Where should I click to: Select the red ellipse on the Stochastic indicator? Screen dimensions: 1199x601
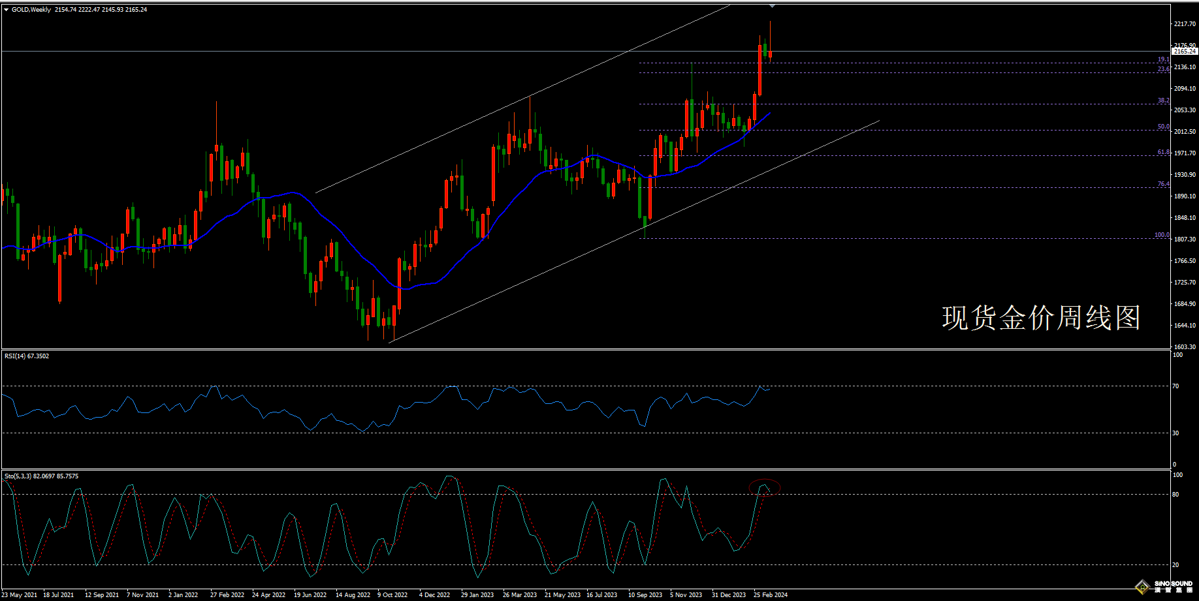(764, 487)
